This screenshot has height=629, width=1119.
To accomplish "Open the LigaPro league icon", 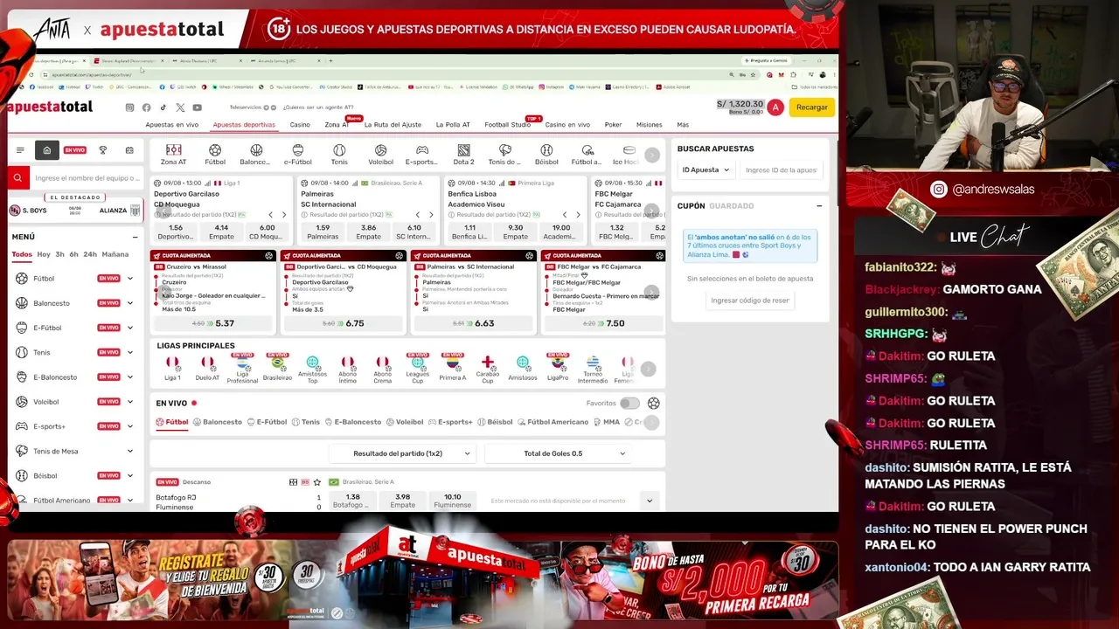I will [558, 368].
